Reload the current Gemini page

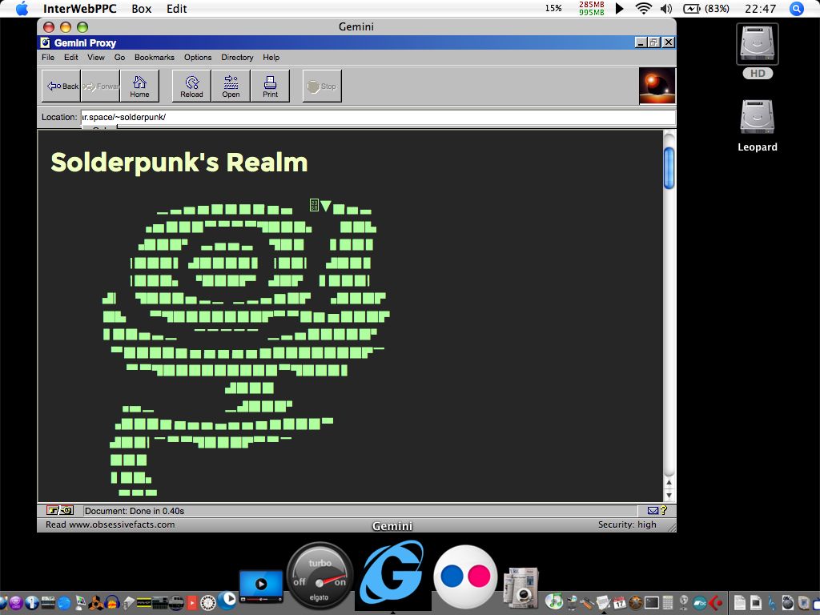click(x=191, y=86)
